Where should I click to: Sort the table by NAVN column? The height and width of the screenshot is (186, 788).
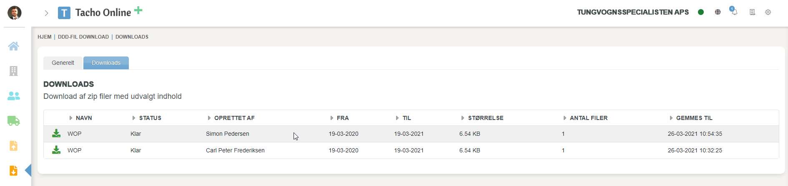pyautogui.click(x=83, y=118)
